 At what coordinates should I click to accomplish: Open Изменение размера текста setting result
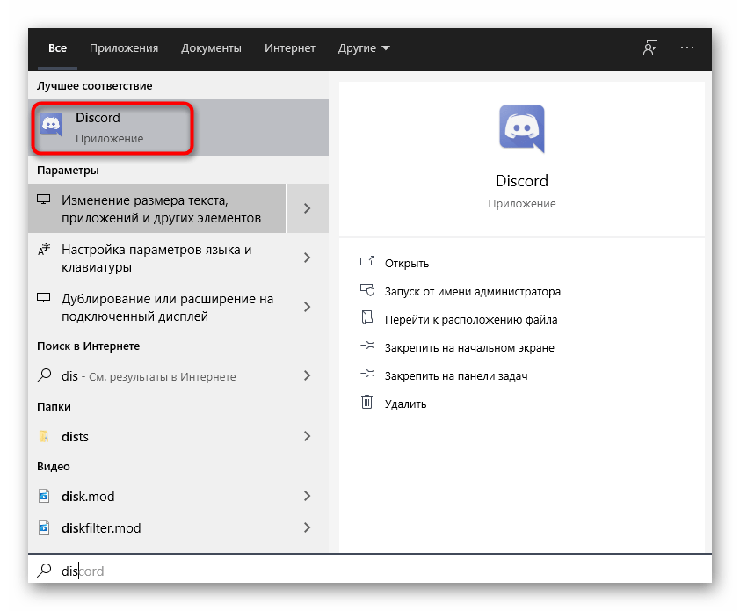point(156,208)
